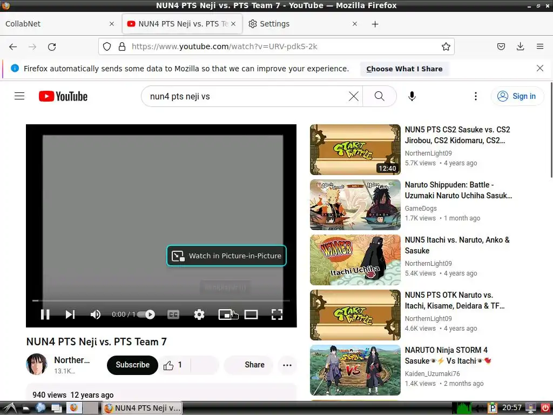This screenshot has height=415, width=553.
Task: Open NUN5 PTS OTK Naruto video title
Action: coord(455,300)
